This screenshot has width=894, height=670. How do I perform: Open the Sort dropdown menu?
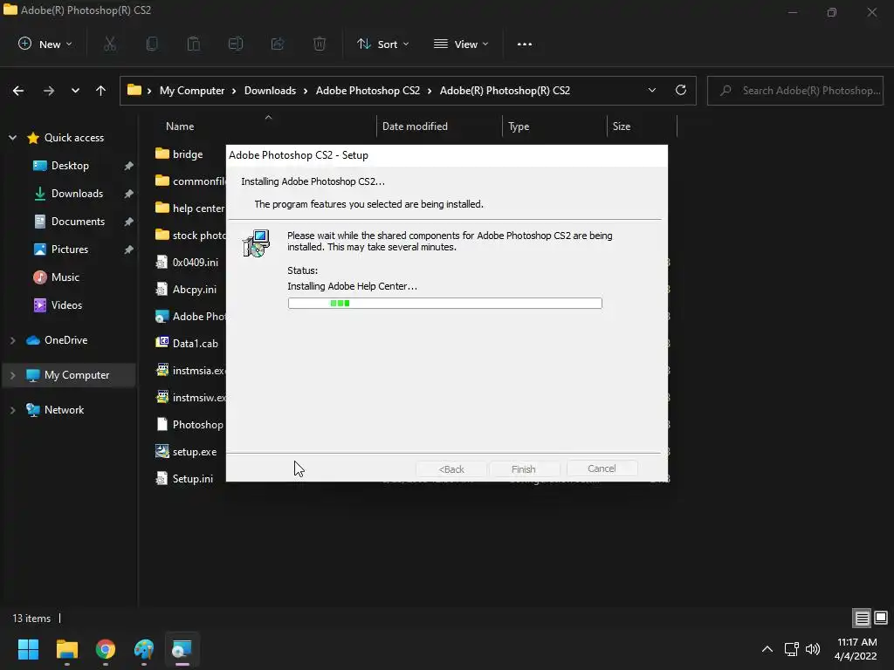(382, 44)
